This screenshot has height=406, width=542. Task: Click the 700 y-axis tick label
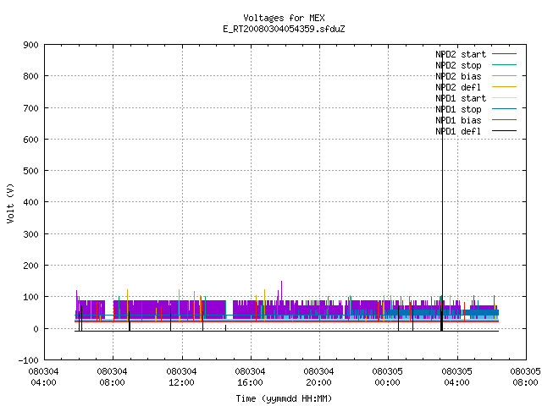pyautogui.click(x=30, y=108)
